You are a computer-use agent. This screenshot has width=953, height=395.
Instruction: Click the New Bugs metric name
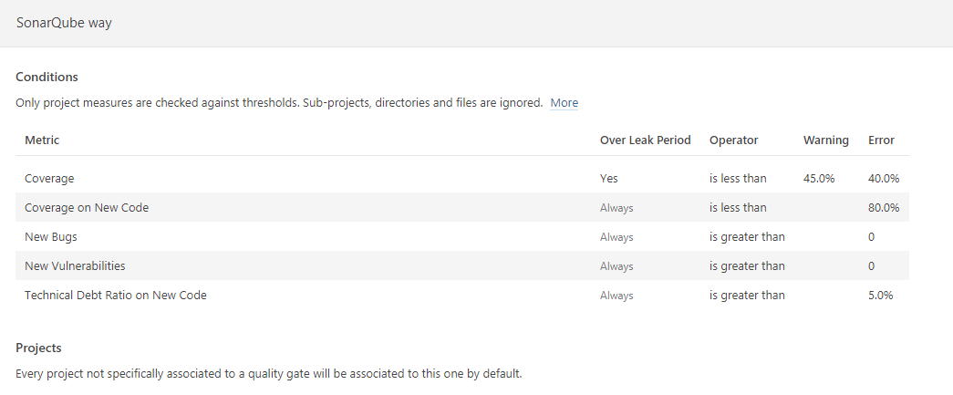click(x=51, y=237)
